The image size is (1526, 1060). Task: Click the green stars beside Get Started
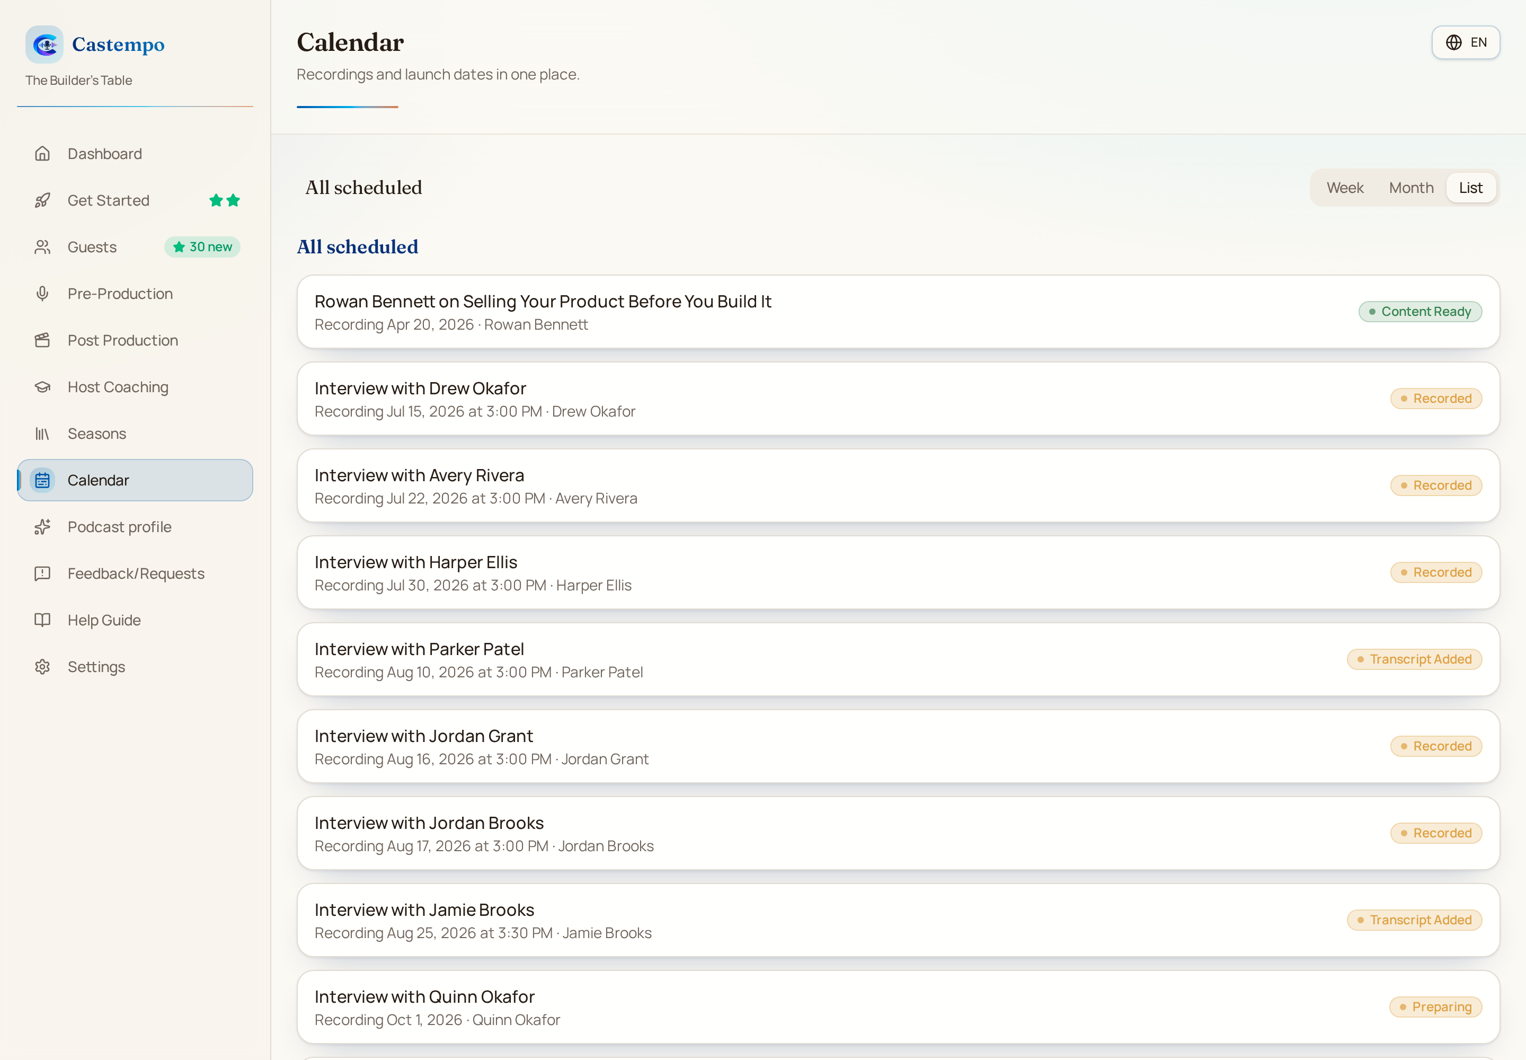coord(225,200)
